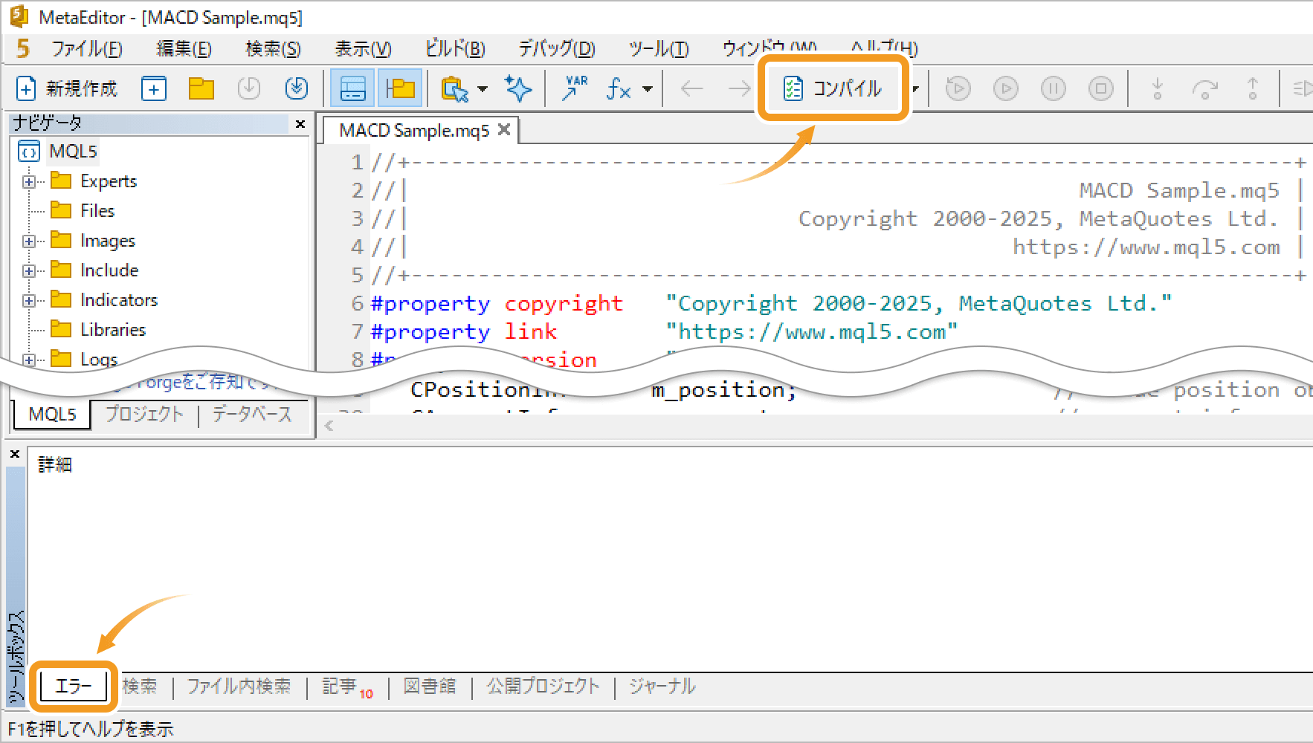Screen dimensions: 1313x743
Task: Expand the Experts folder in Navigator
Action: coord(28,181)
